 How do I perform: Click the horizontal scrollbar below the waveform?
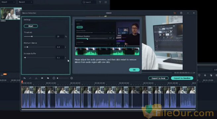pos(108,110)
